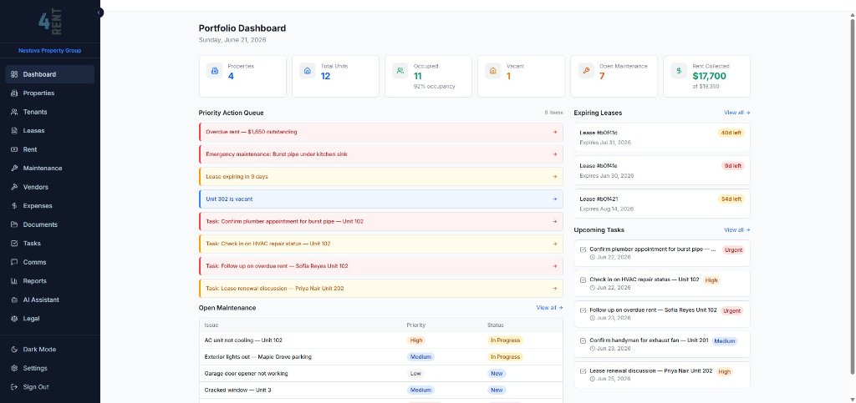Go to the Leases menu item
The height and width of the screenshot is (403, 856).
49,131
